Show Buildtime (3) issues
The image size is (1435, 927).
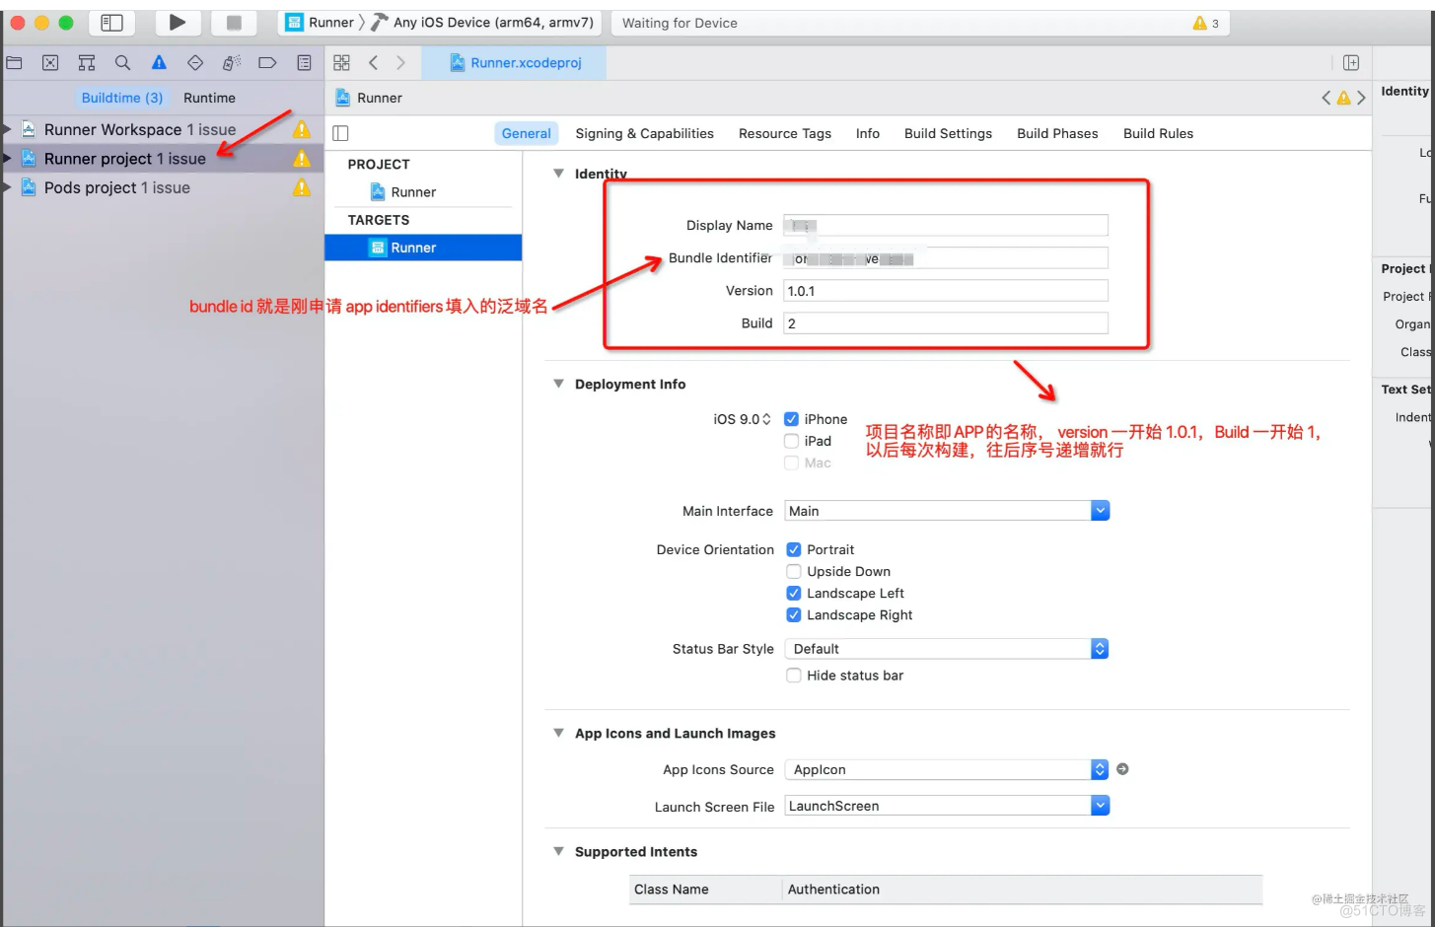tap(122, 98)
